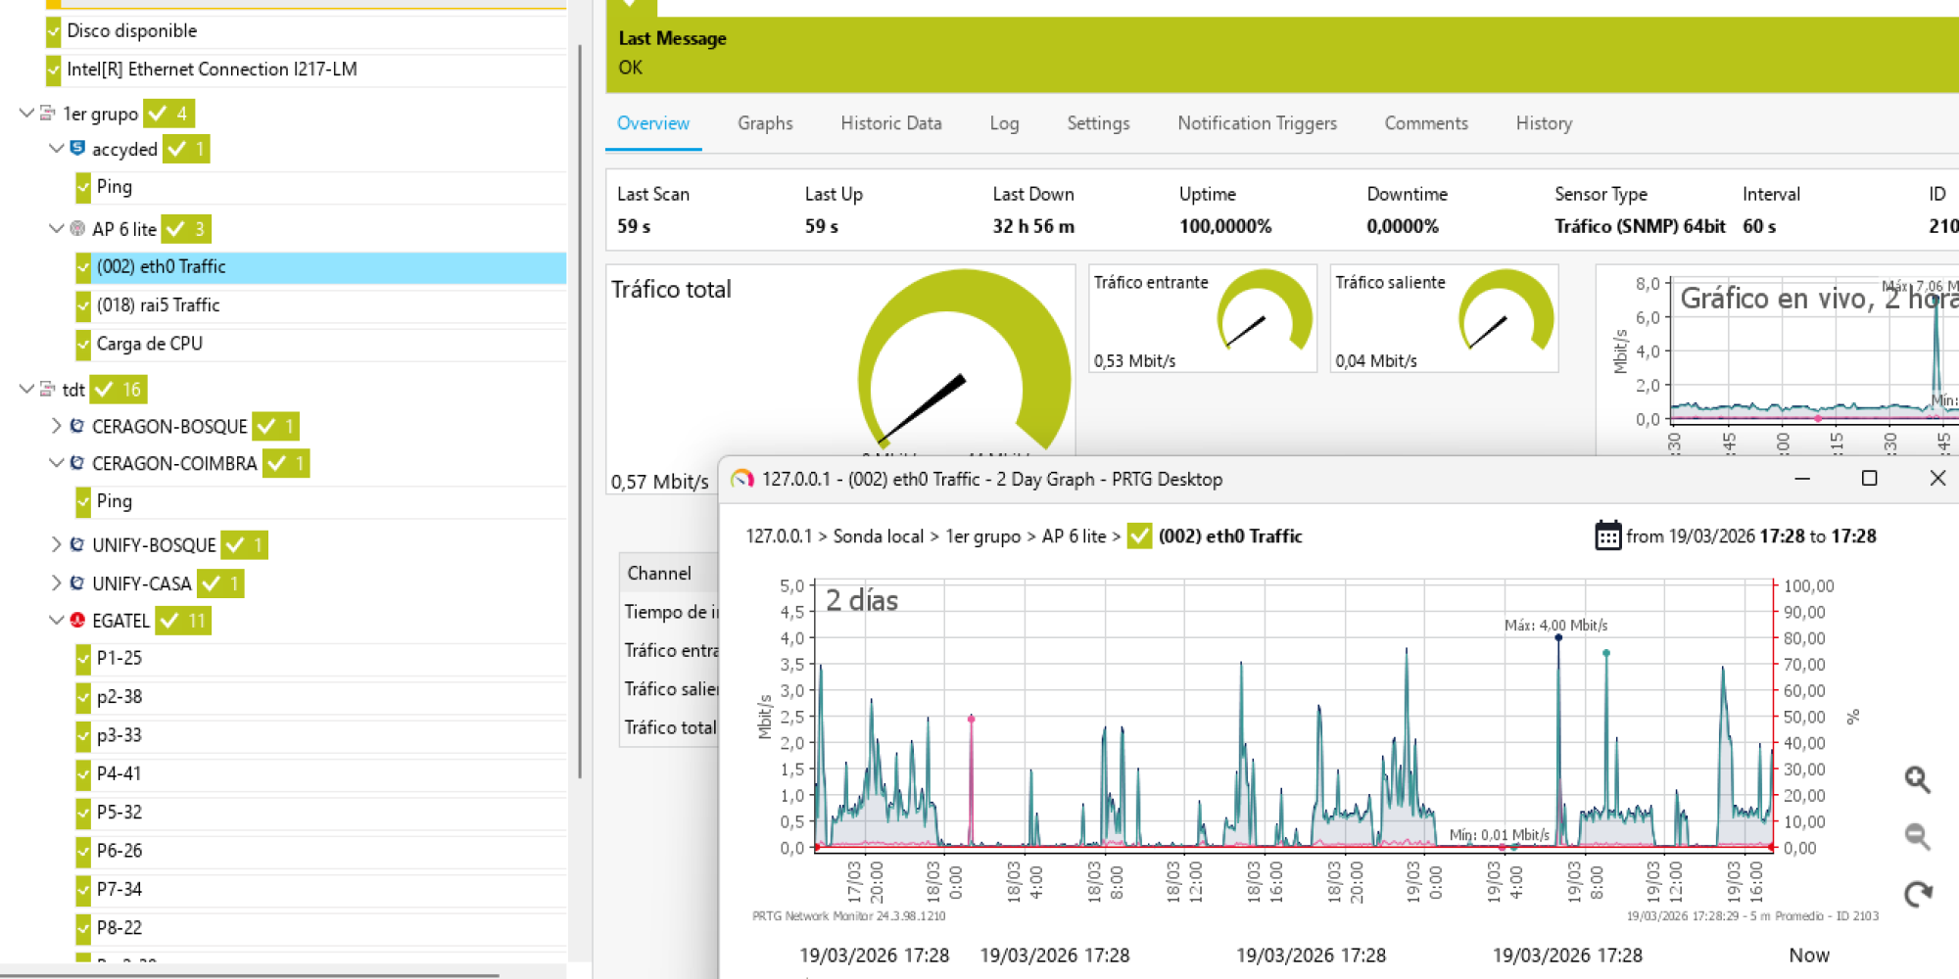Click the zoom out magnifier icon
The image size is (1959, 979).
(x=1917, y=836)
